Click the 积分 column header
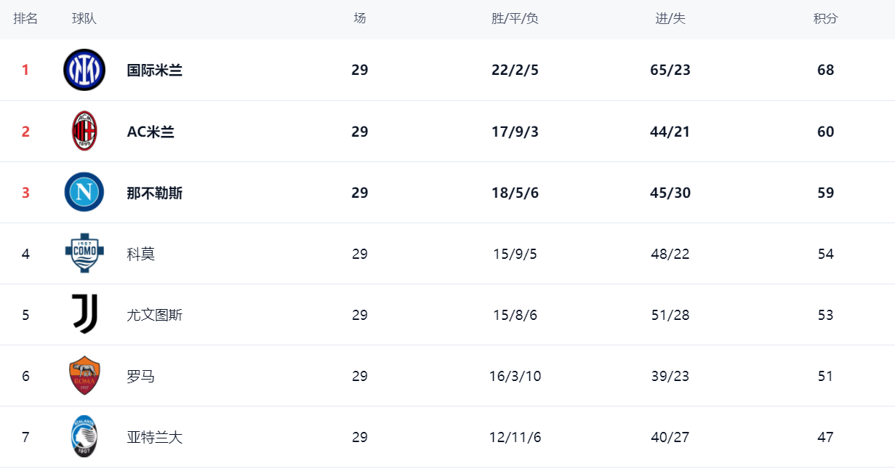This screenshot has width=895, height=469. pos(825,19)
